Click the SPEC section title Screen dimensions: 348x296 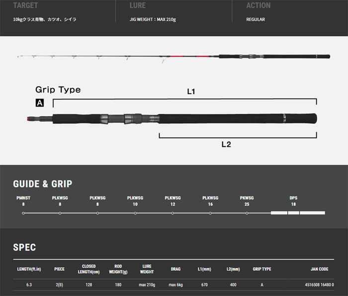[x=24, y=247]
